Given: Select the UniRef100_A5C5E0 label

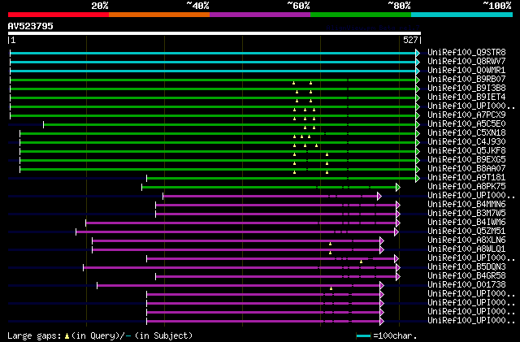Looking at the screenshot, I should click(x=466, y=124).
